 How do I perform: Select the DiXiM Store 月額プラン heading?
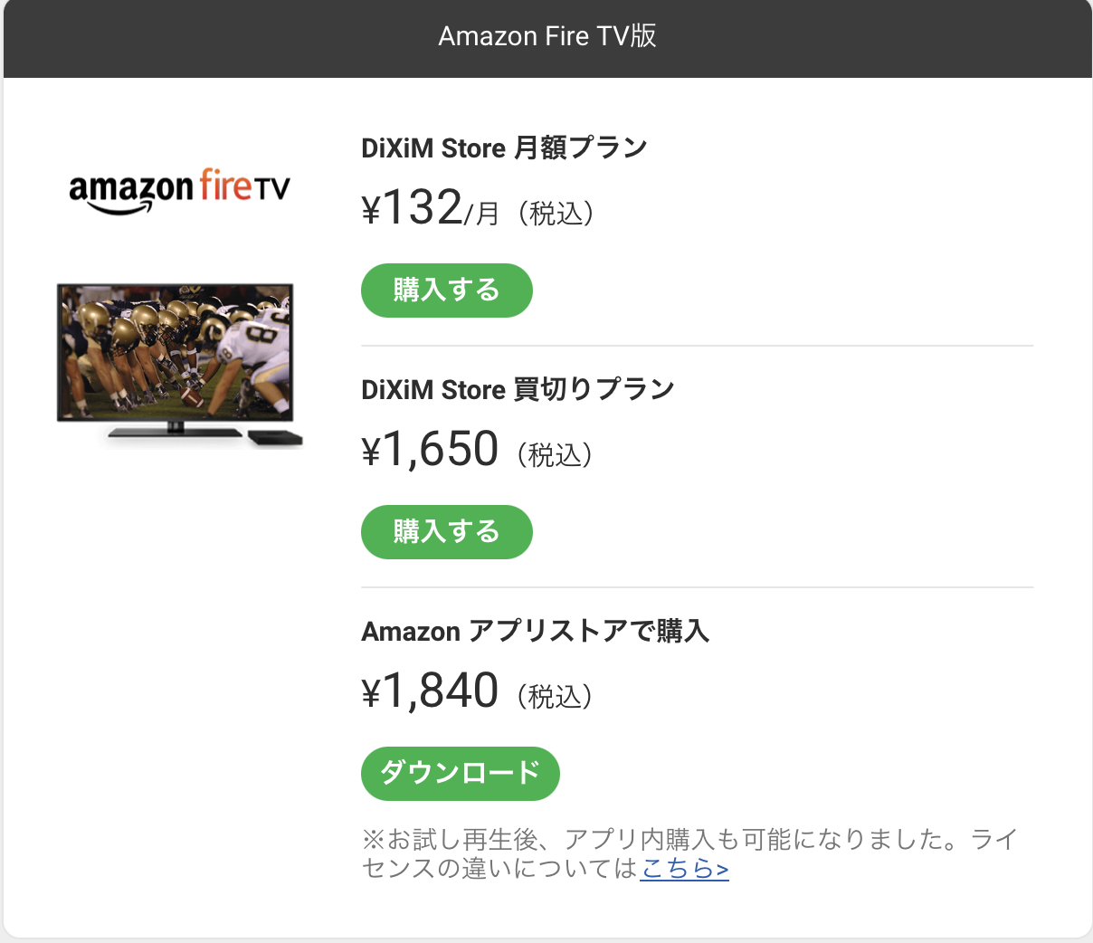pyautogui.click(x=503, y=147)
